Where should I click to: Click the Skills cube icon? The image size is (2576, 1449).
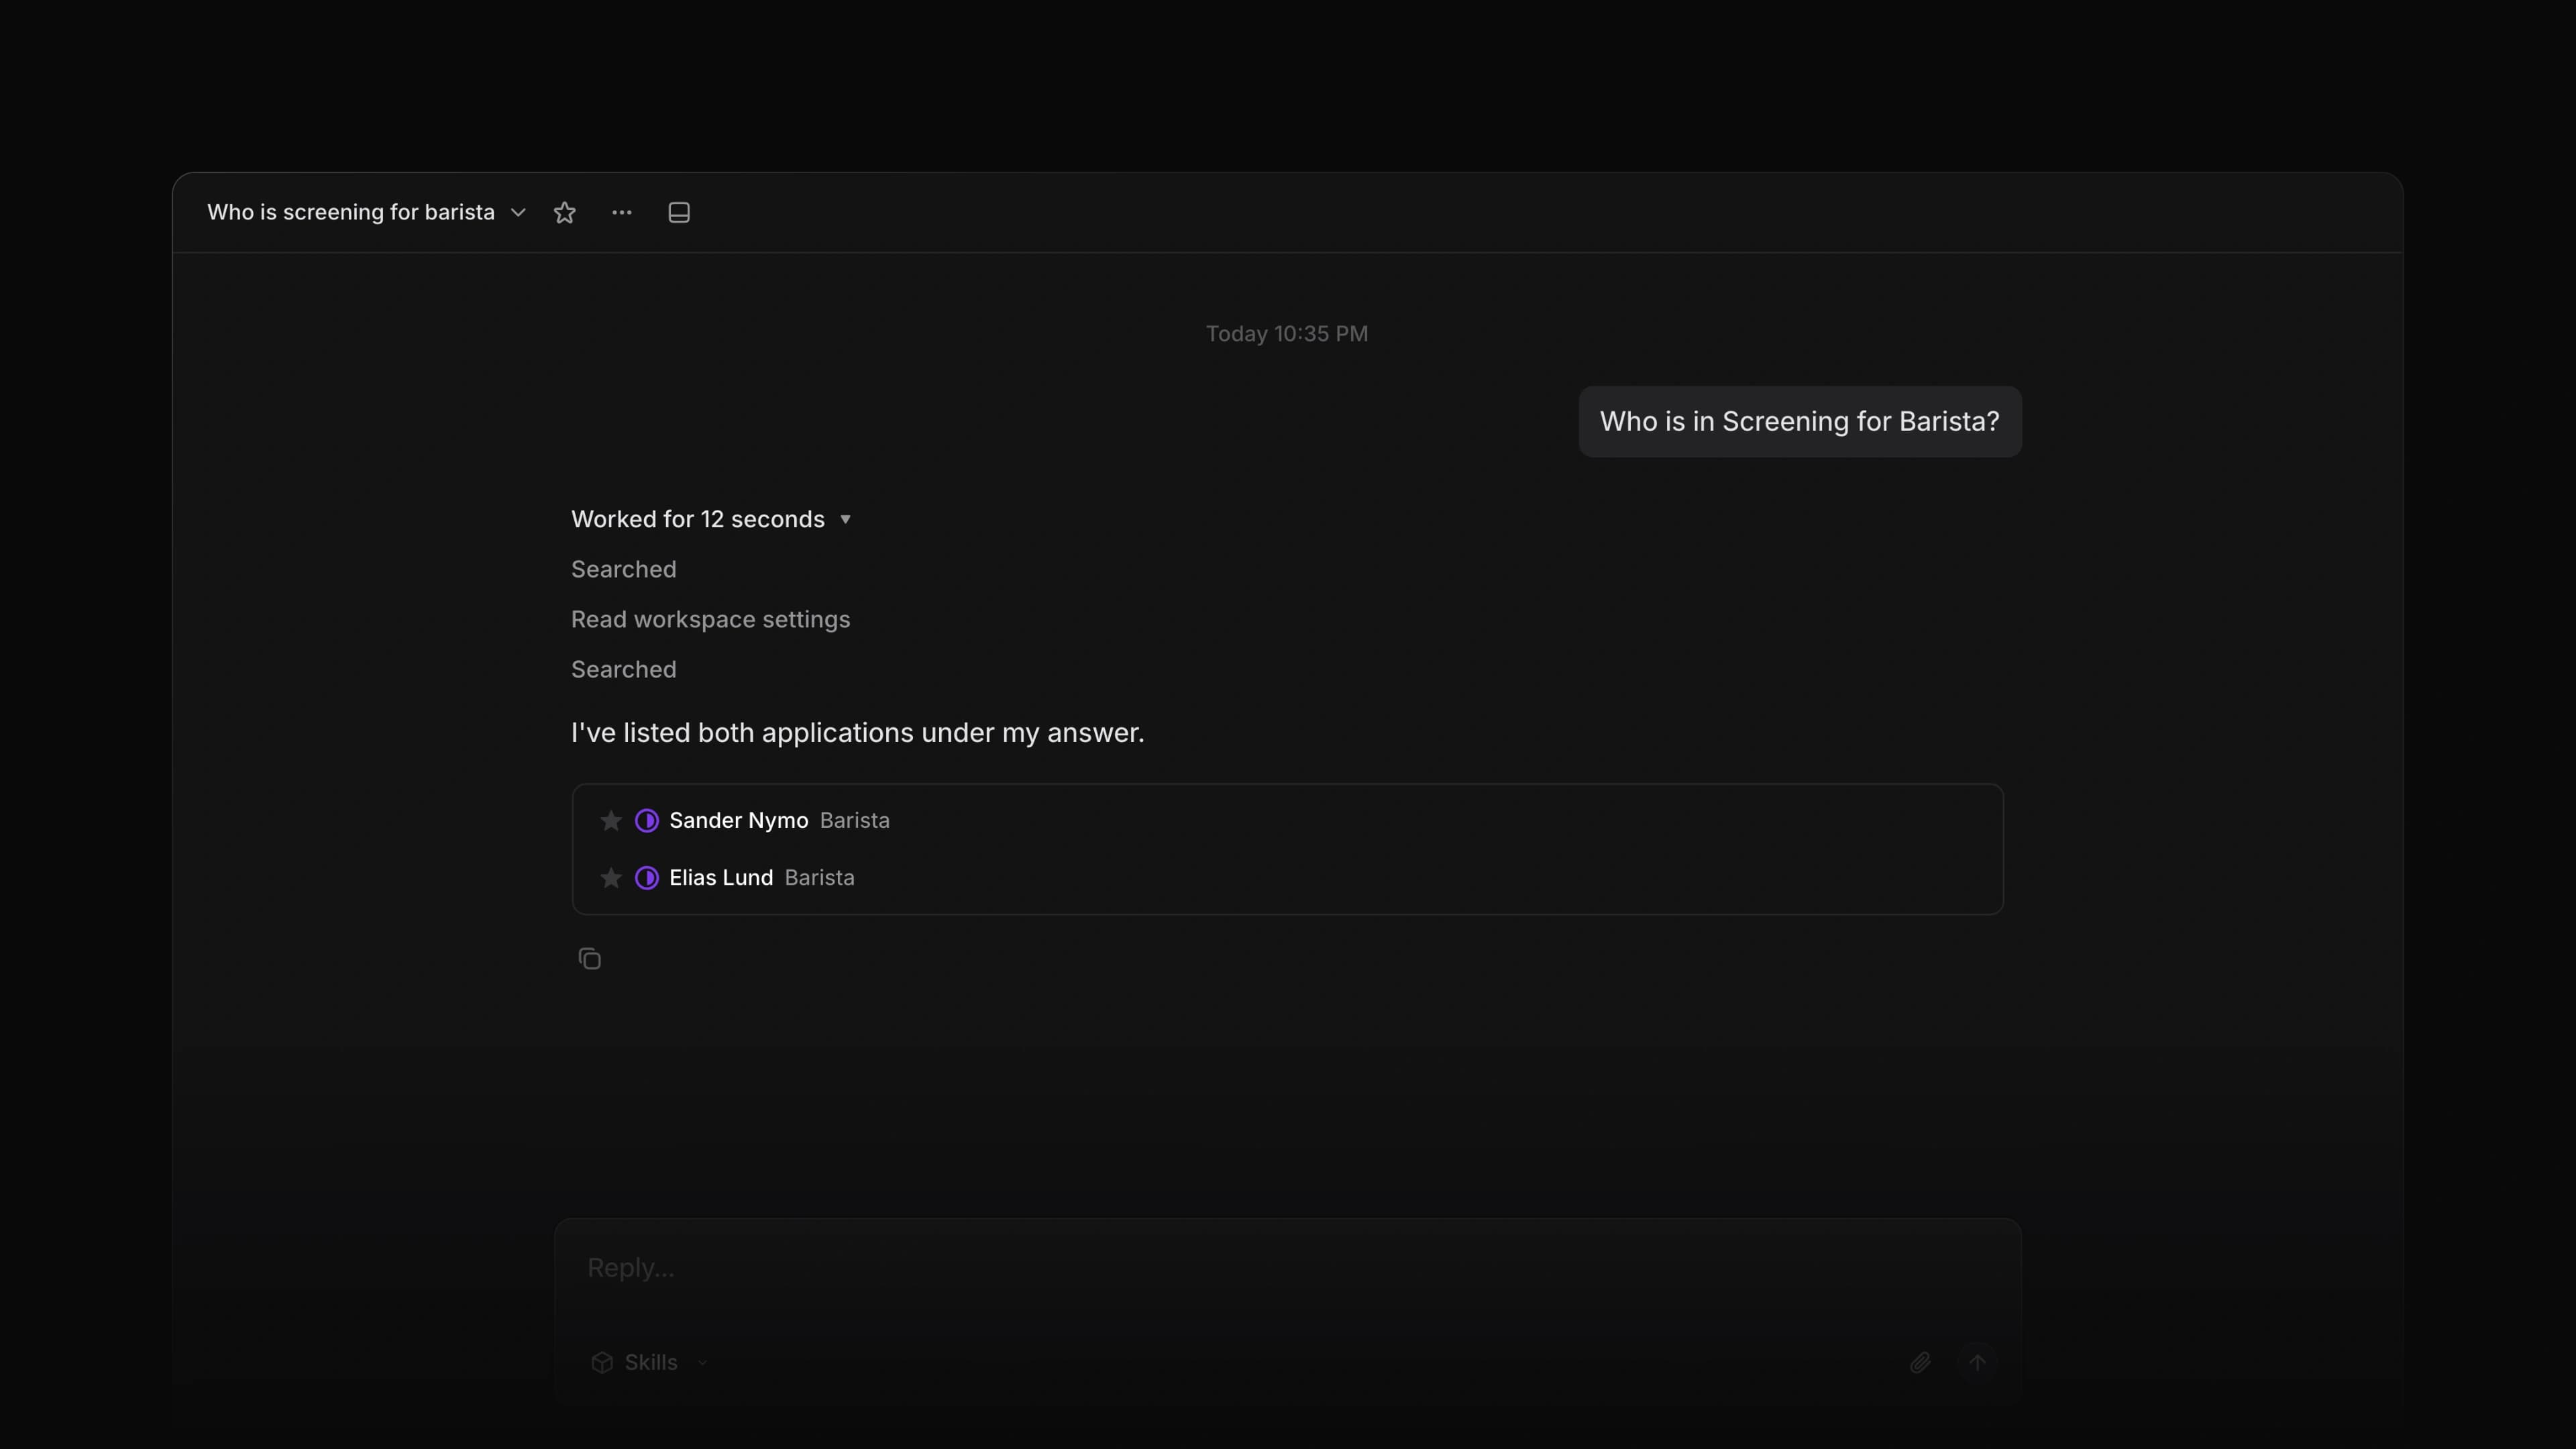[602, 1363]
